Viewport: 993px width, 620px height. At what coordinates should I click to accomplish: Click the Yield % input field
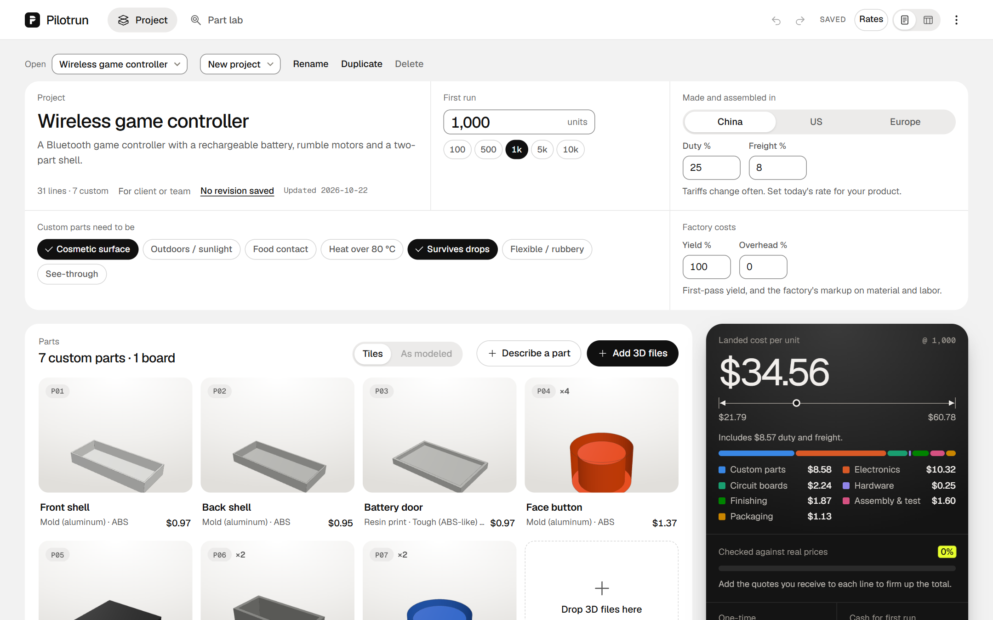pyautogui.click(x=707, y=267)
